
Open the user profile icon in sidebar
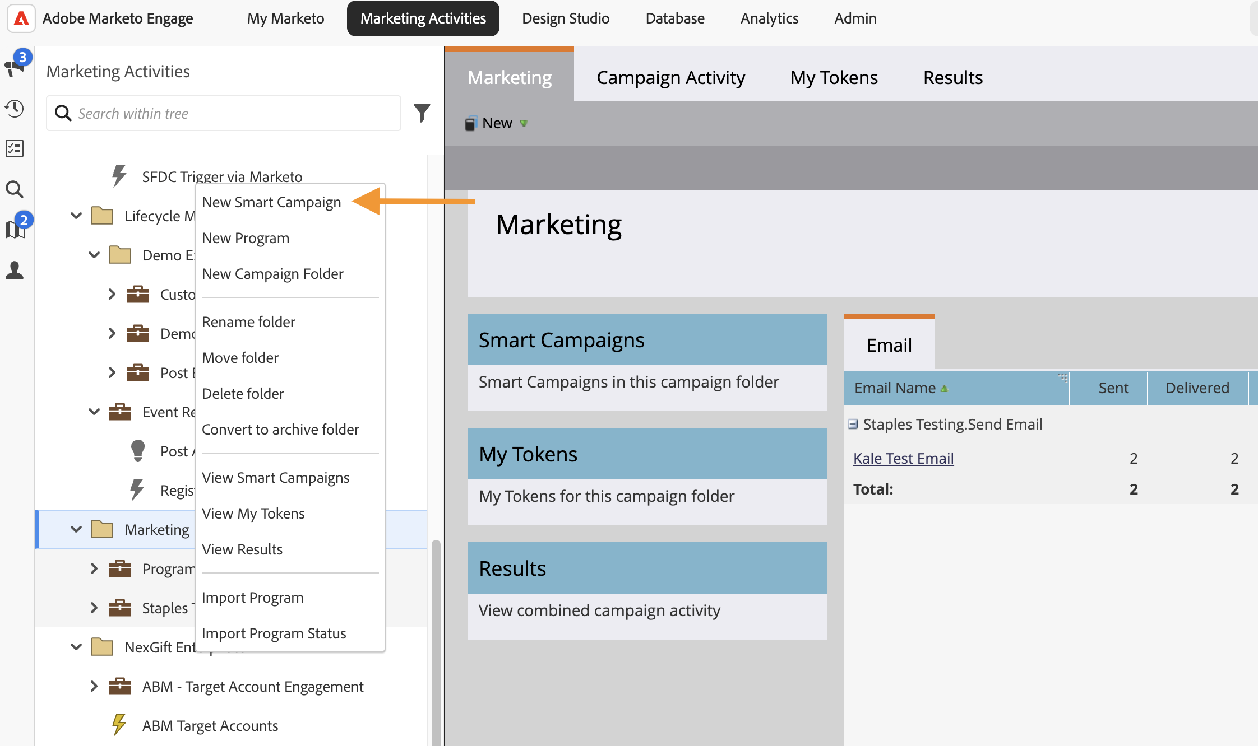(x=15, y=270)
